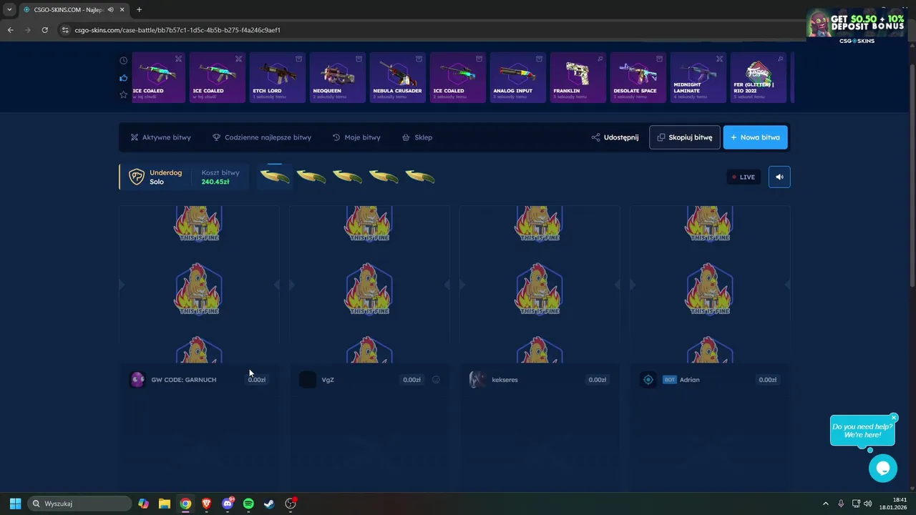
Task: Select the star favorites drops icon
Action: 123,94
